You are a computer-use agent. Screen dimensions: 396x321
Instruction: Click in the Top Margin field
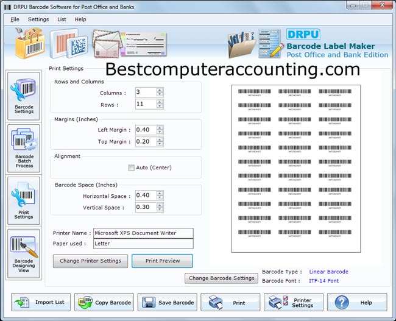pos(146,141)
